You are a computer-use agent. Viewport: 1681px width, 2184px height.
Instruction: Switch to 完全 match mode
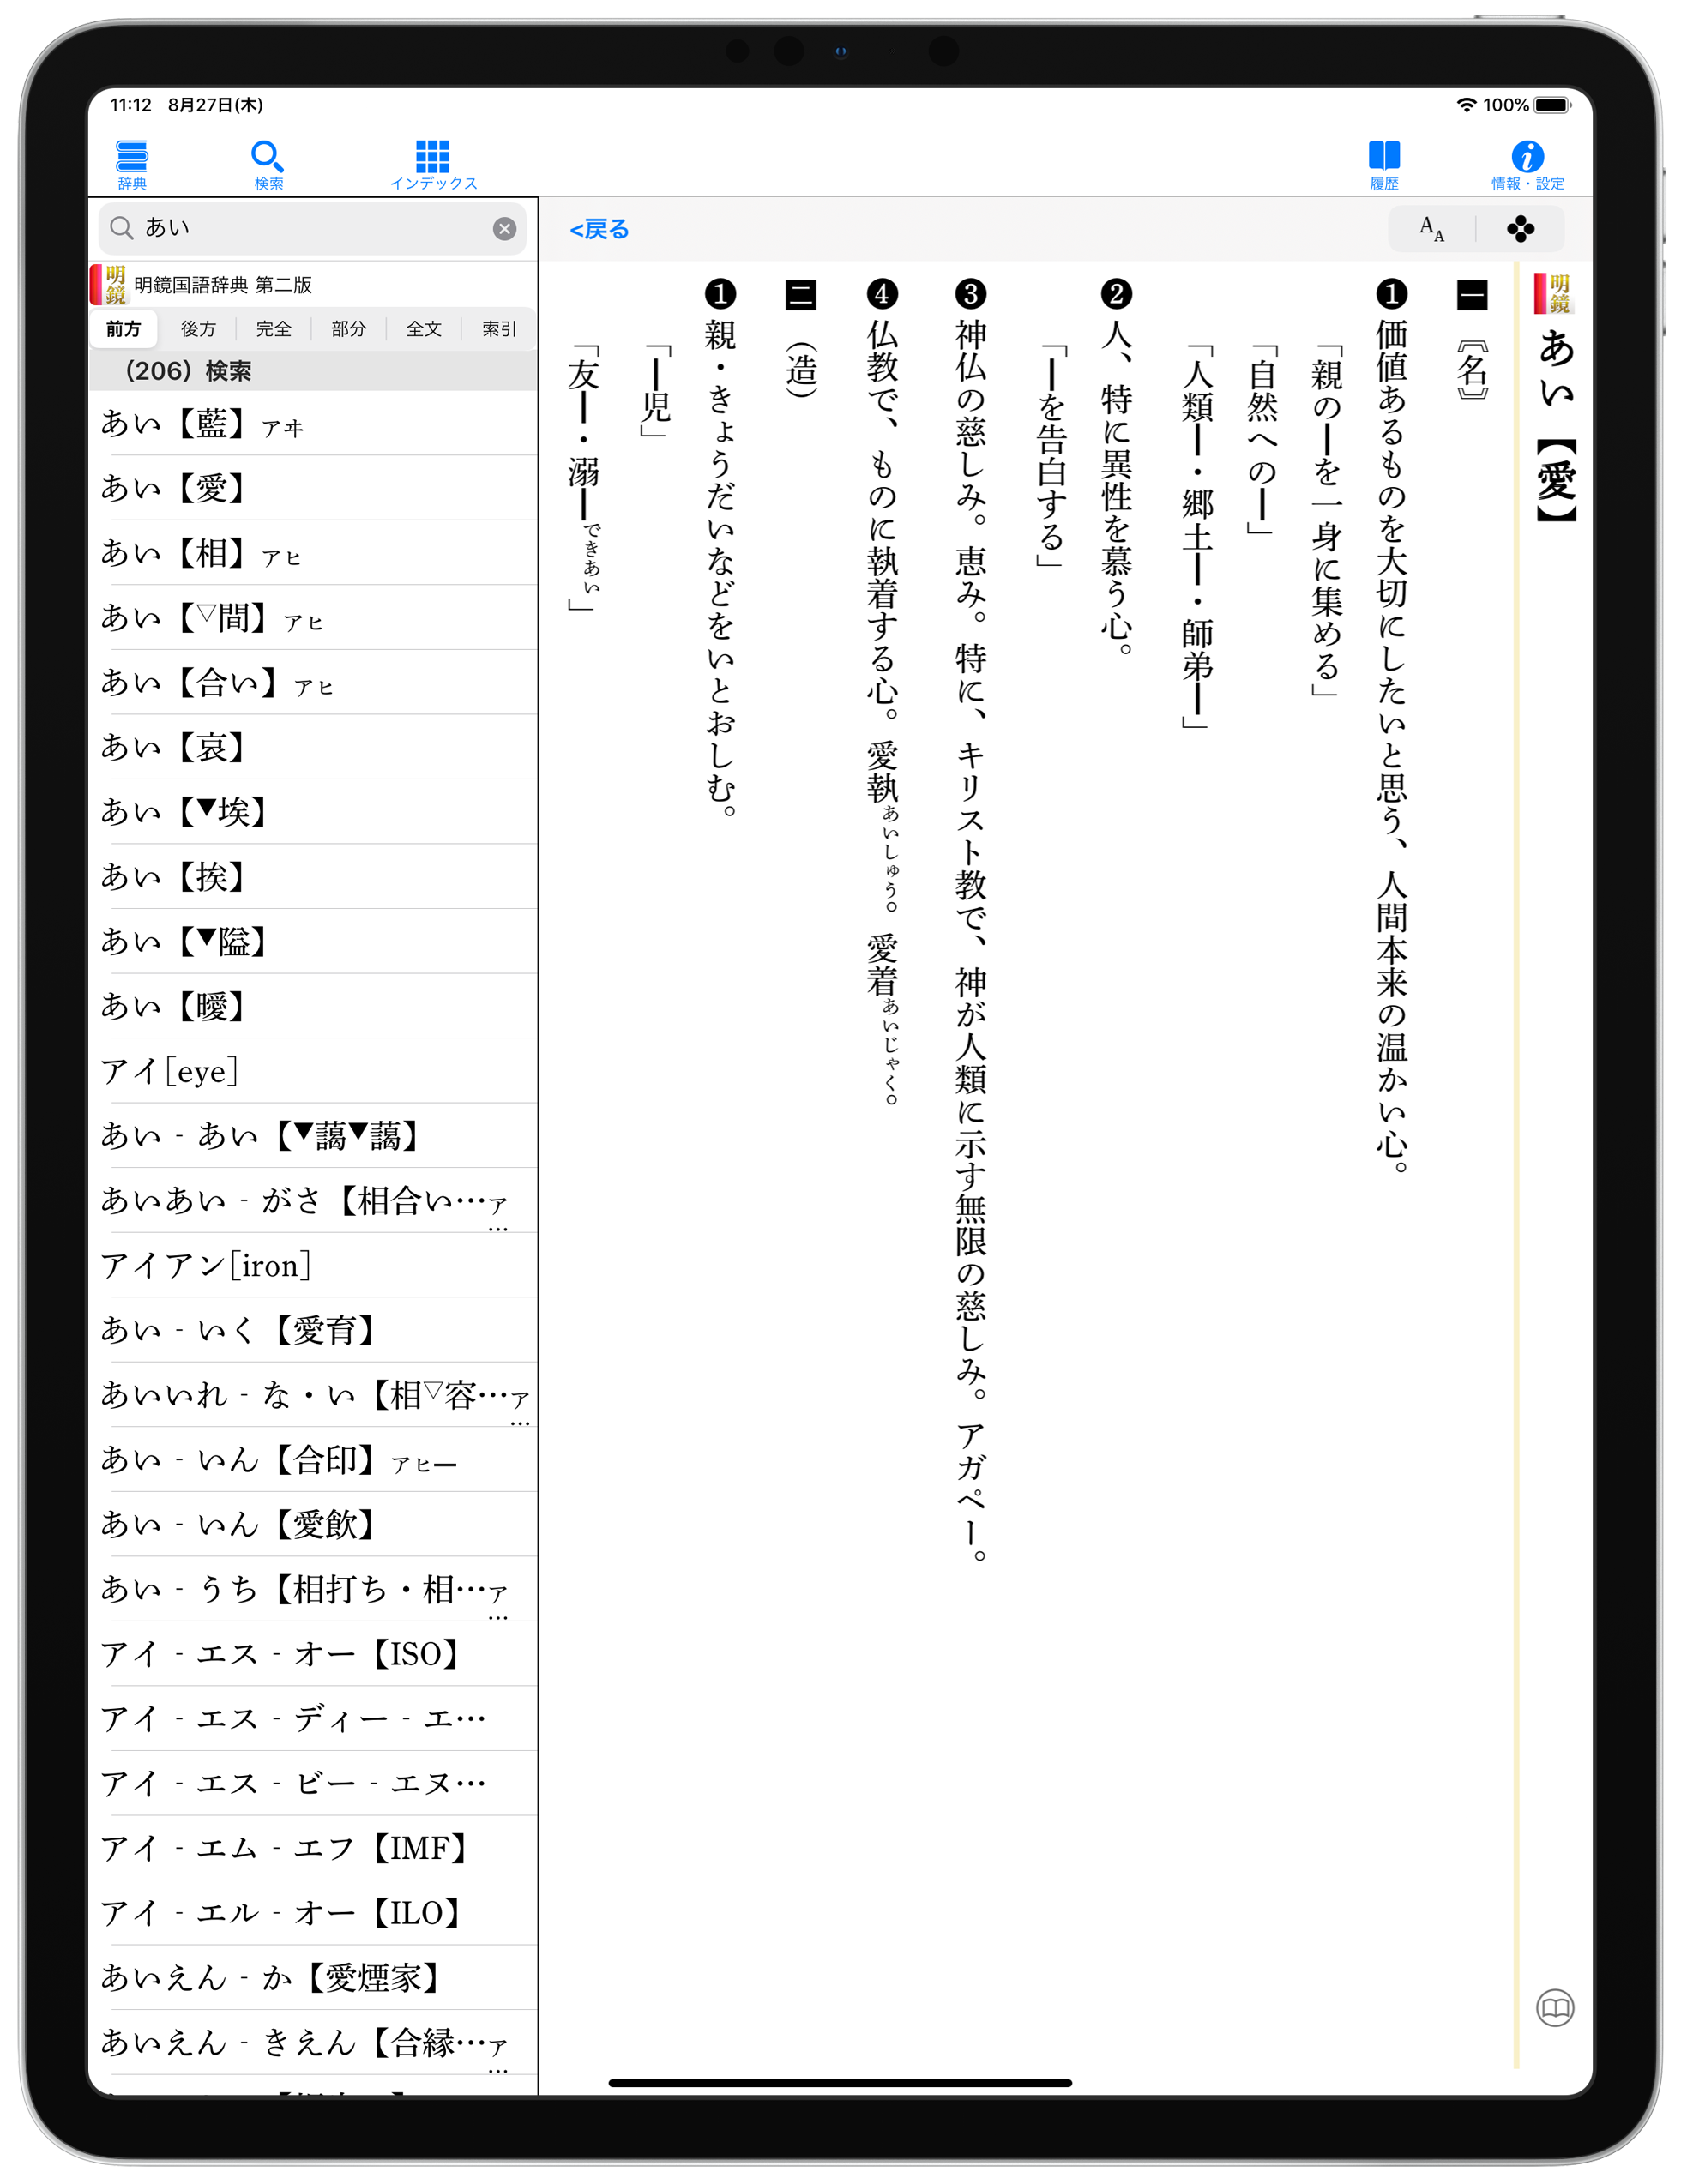[x=273, y=329]
